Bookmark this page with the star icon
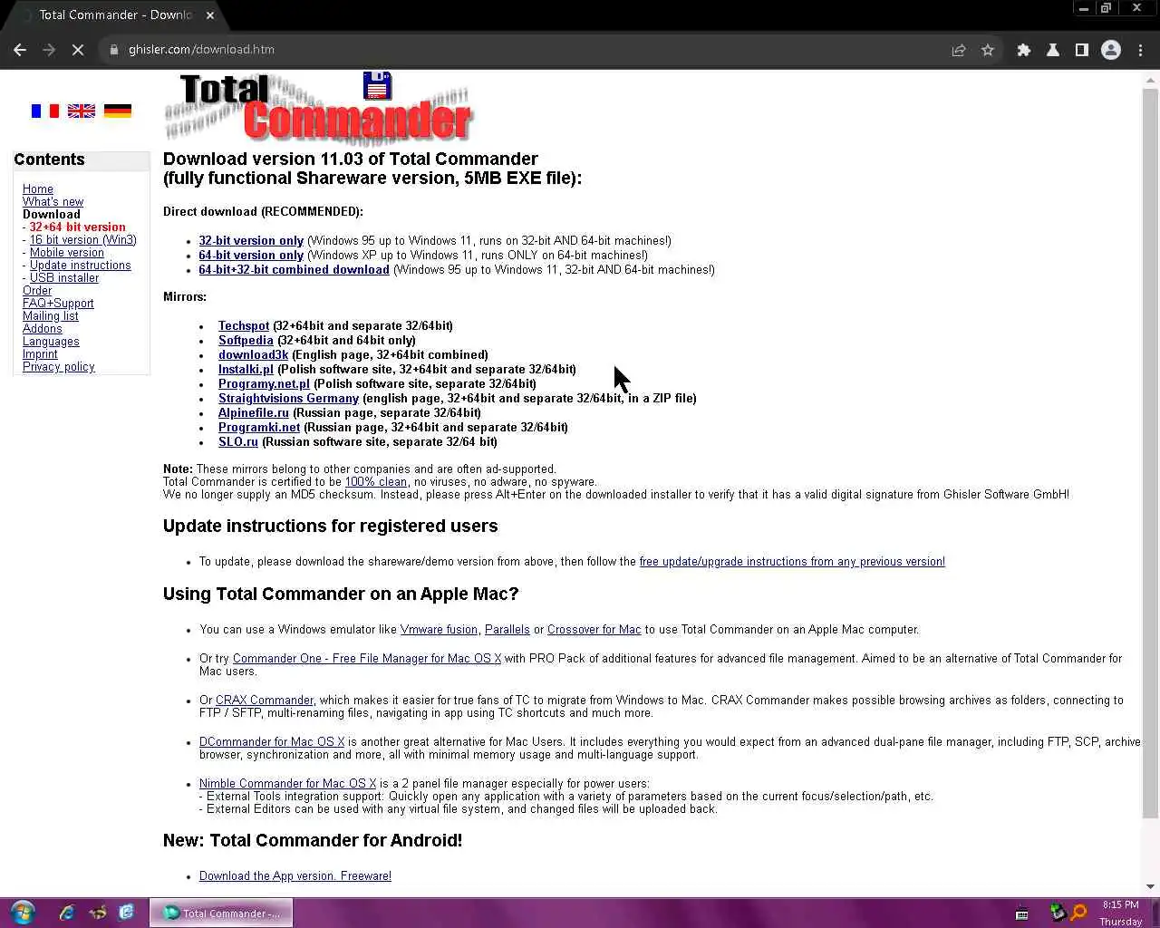The width and height of the screenshot is (1160, 928). pyautogui.click(x=988, y=50)
